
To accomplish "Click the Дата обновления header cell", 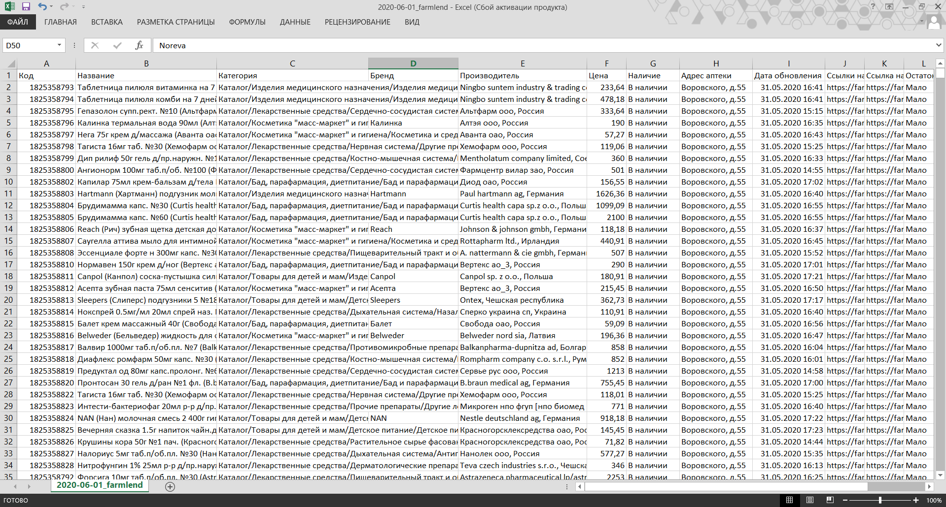I will pyautogui.click(x=788, y=75).
